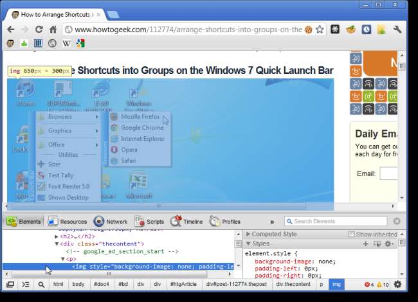Enable the Show inherited checkbox

tap(351, 235)
